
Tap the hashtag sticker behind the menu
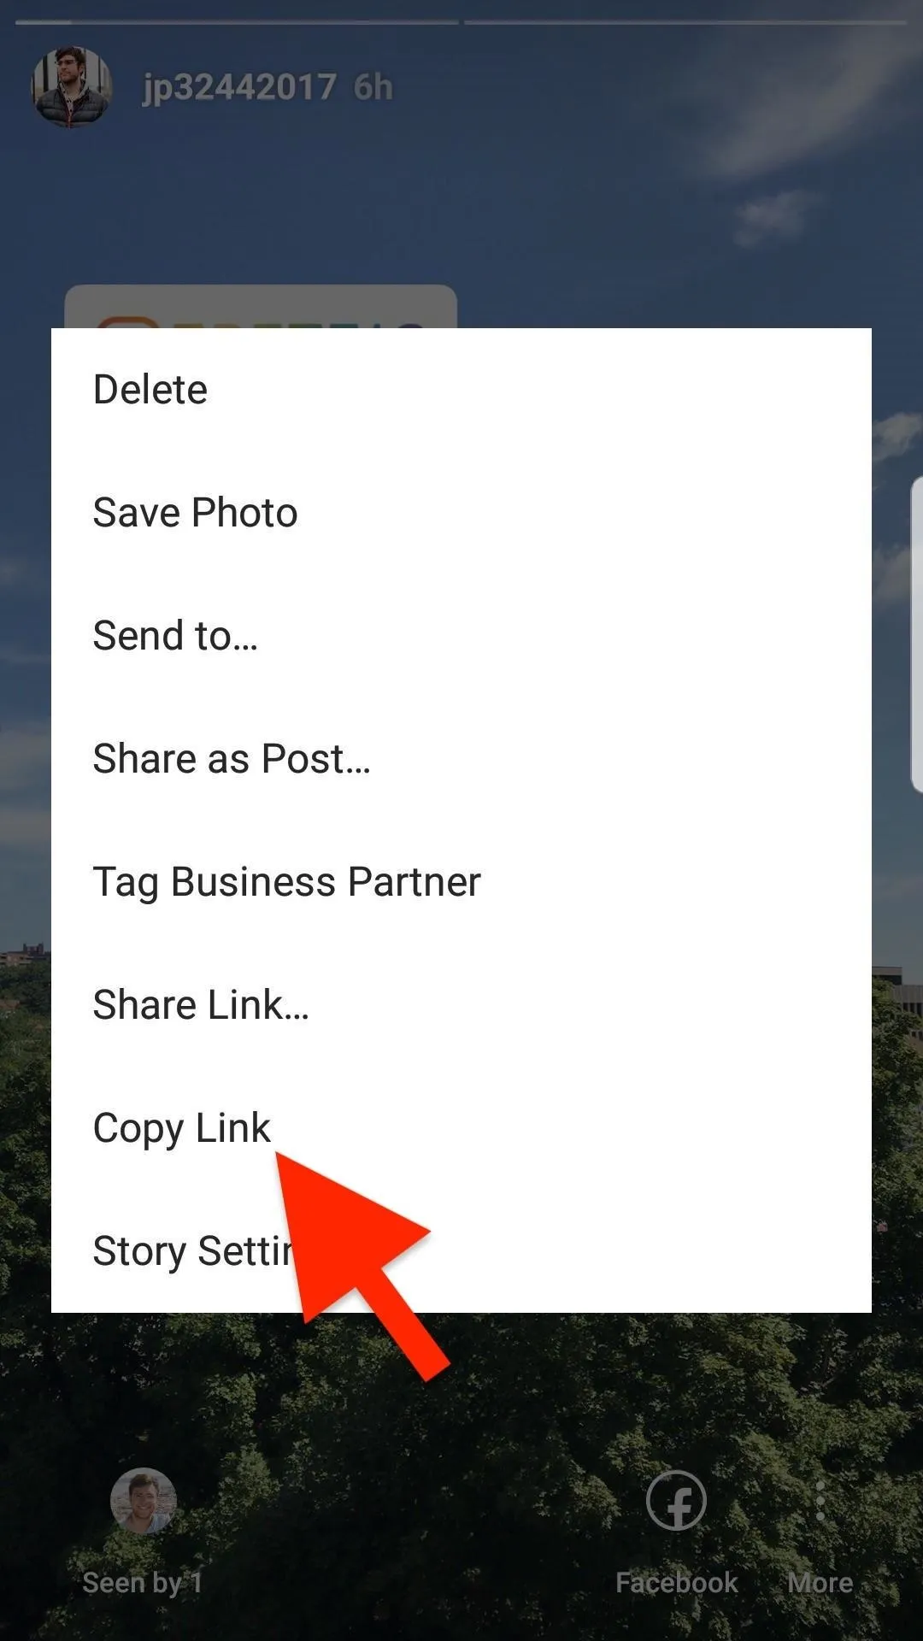(x=261, y=307)
